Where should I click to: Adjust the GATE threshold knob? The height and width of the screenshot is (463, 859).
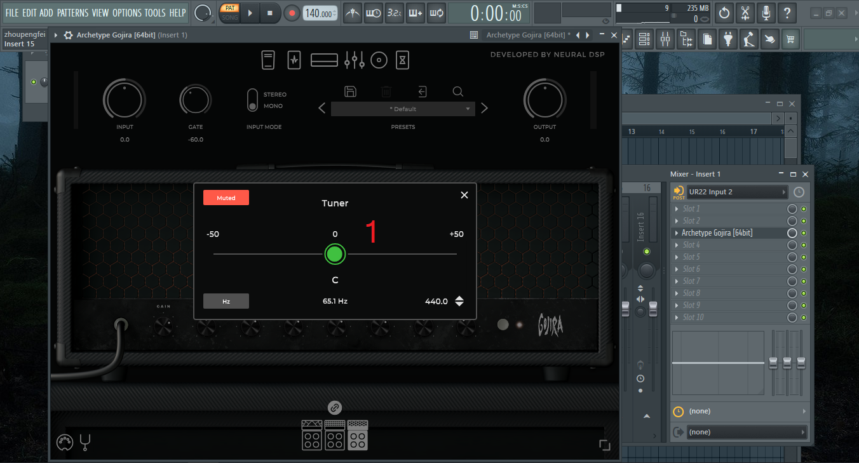click(x=196, y=100)
